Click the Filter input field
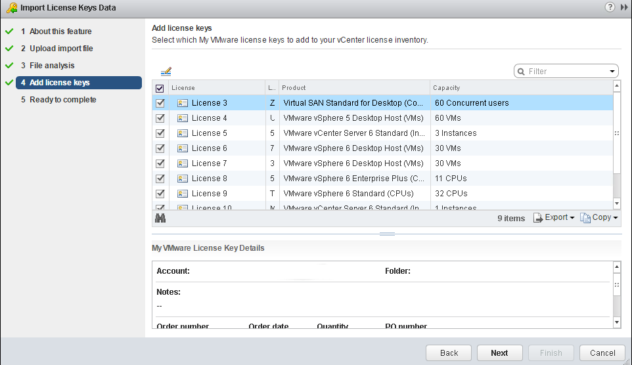 [566, 72]
